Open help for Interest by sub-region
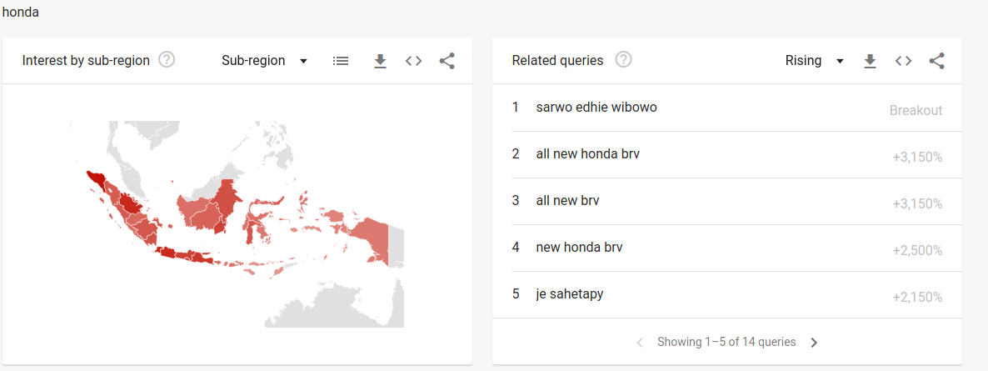This screenshot has height=371, width=988. [167, 60]
